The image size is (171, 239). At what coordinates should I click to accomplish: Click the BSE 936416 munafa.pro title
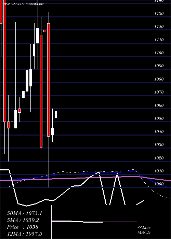(x=24, y=4)
